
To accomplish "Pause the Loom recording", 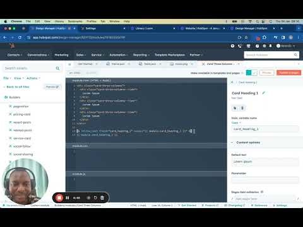I will click(68, 198).
